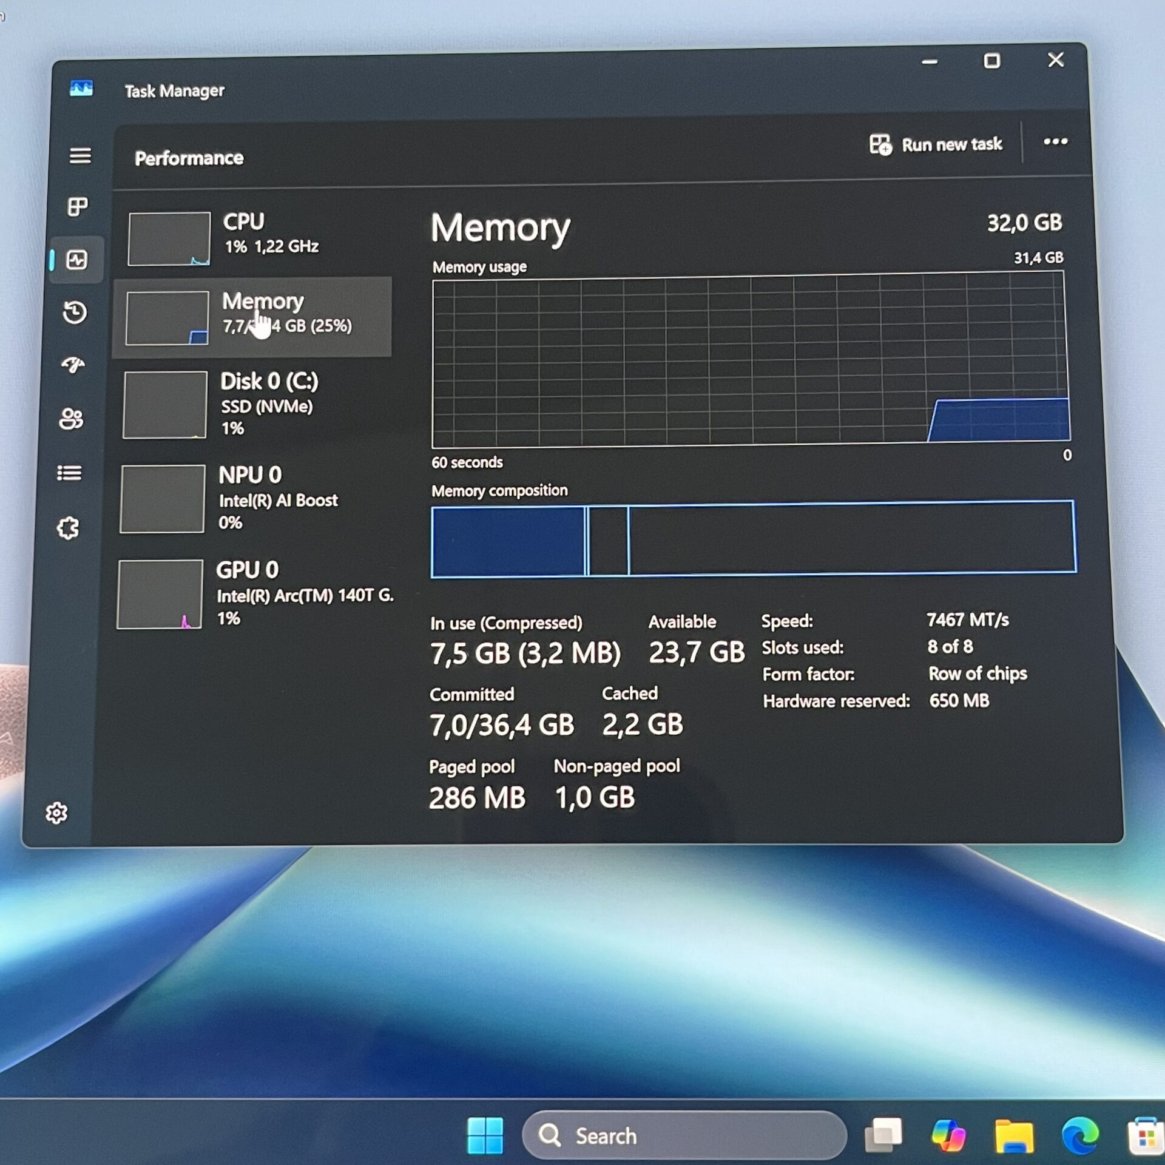Screen dimensions: 1165x1165
Task: Click the NPU 0 mini graph thumbnail
Action: (x=162, y=499)
